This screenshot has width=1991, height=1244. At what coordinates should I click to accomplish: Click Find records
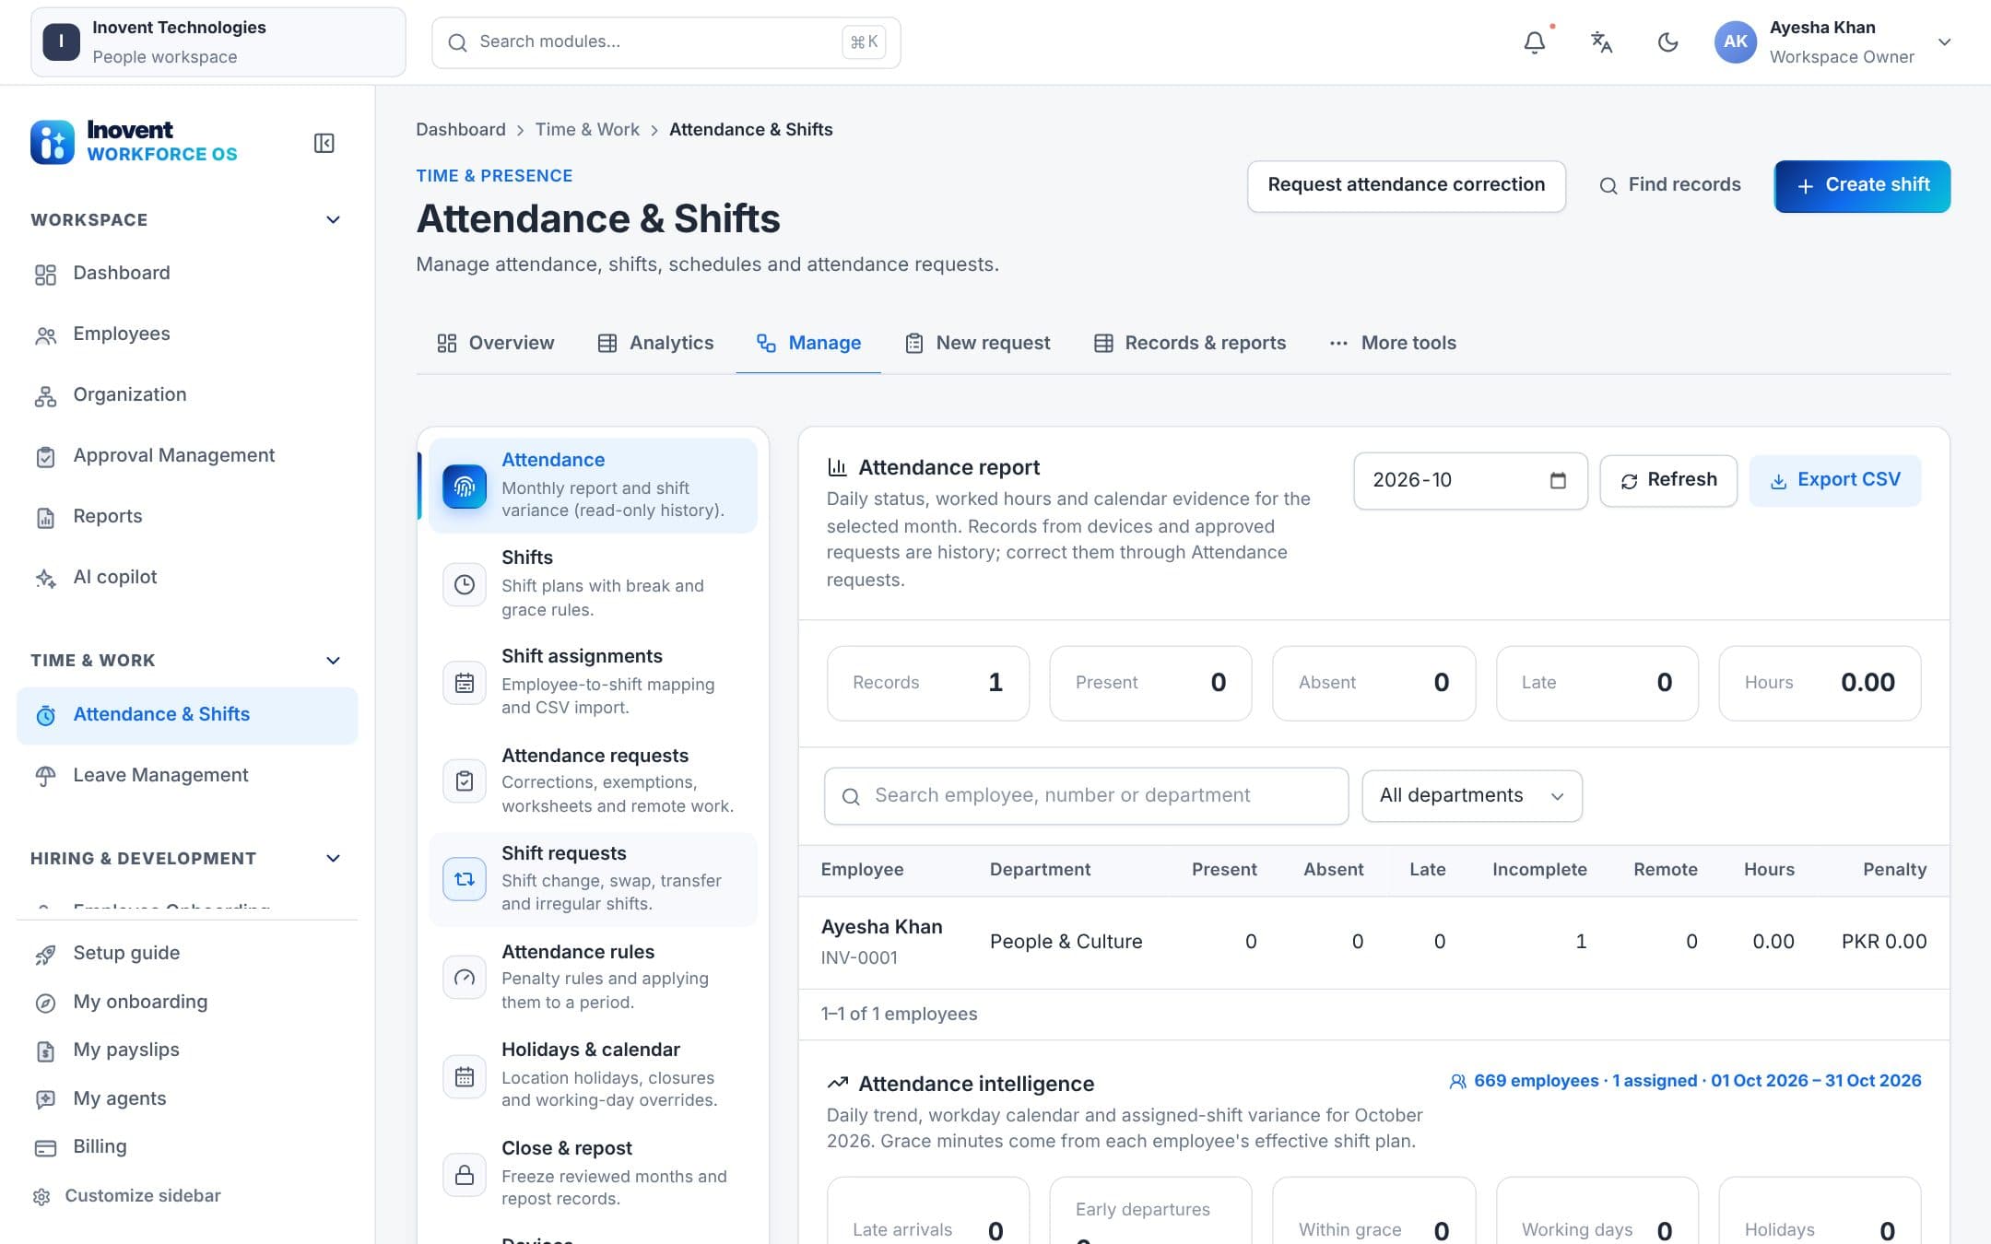pyautogui.click(x=1669, y=185)
